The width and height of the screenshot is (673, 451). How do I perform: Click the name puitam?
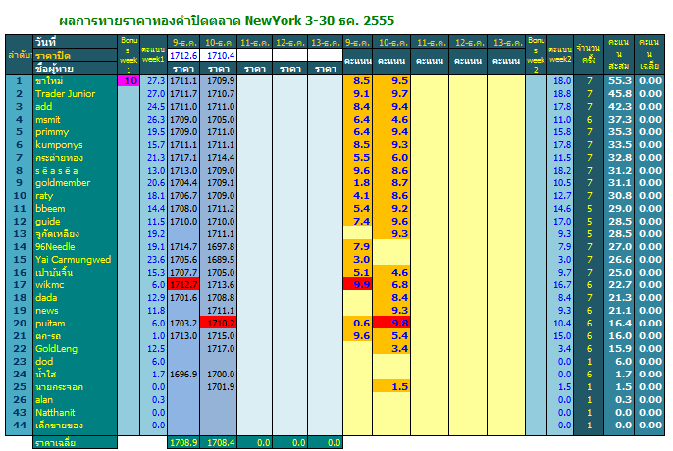pos(50,324)
